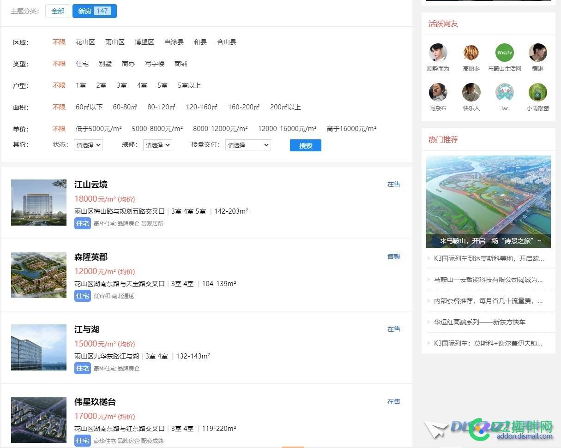561x448 pixels.
Task: Open the 楼盘交付 dropdown menu
Action: coord(248,145)
